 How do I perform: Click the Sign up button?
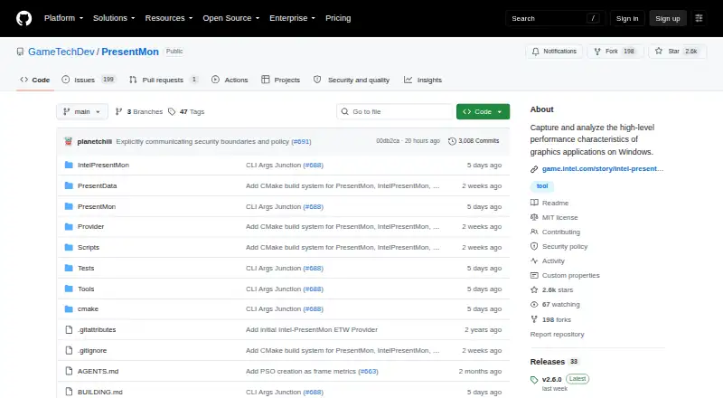tap(668, 18)
